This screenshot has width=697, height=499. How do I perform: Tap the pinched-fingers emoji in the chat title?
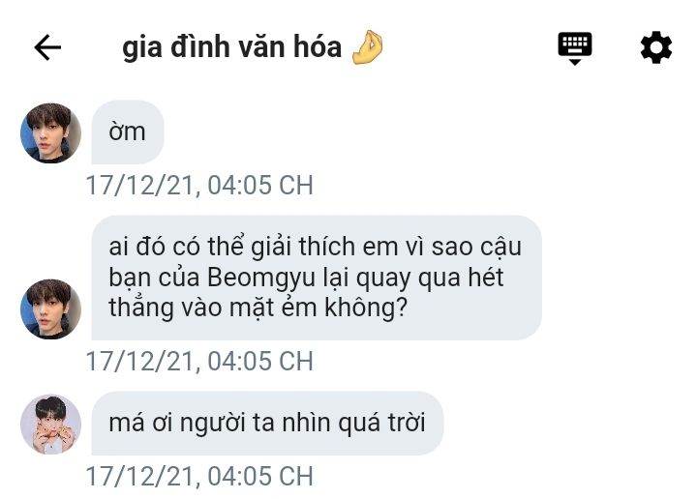coord(367,47)
